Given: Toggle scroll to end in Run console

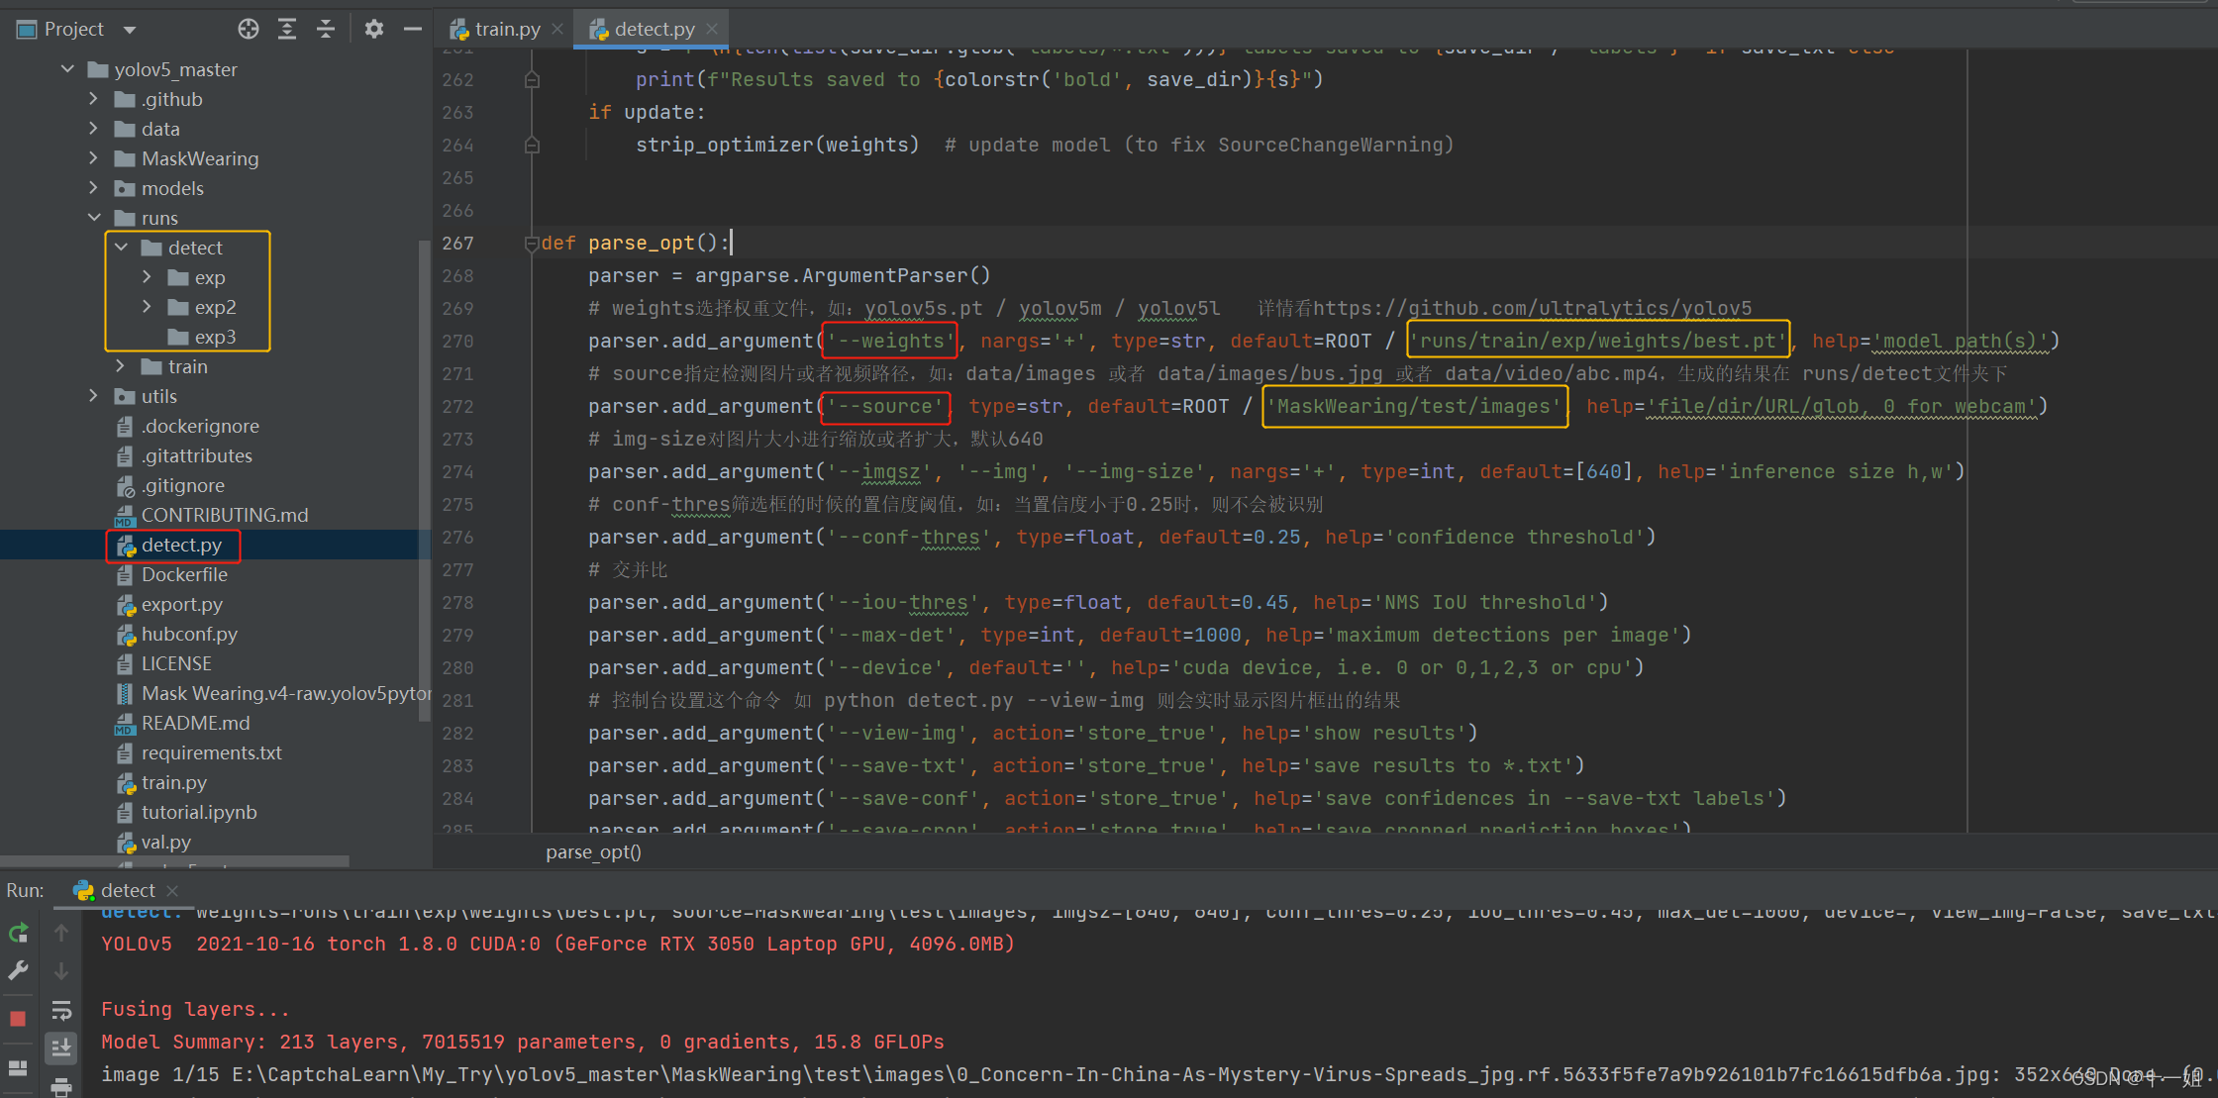Looking at the screenshot, I should click(61, 1048).
